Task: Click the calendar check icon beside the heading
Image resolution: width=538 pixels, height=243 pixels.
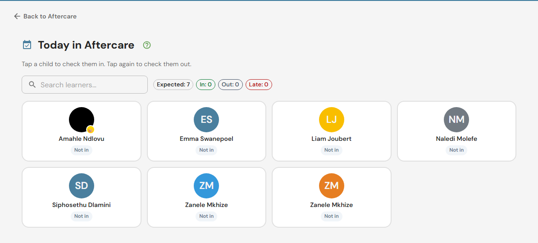Action: click(27, 45)
